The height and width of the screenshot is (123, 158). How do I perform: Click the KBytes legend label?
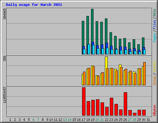point(154,110)
